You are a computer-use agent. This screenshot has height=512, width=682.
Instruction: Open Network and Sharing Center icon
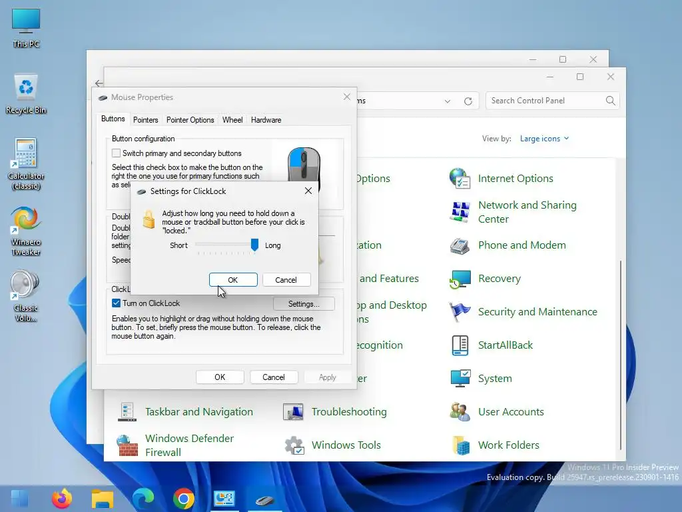coord(460,212)
